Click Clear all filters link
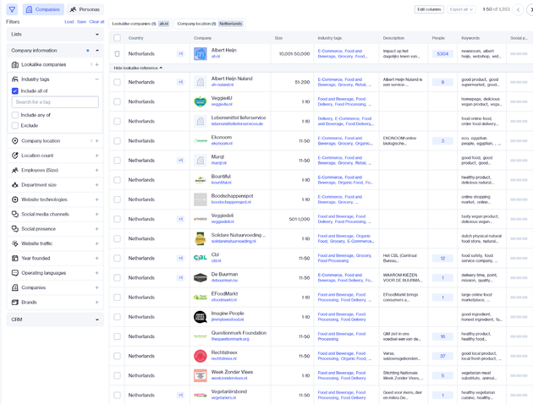Screen dimensions: 533x404 point(96,22)
